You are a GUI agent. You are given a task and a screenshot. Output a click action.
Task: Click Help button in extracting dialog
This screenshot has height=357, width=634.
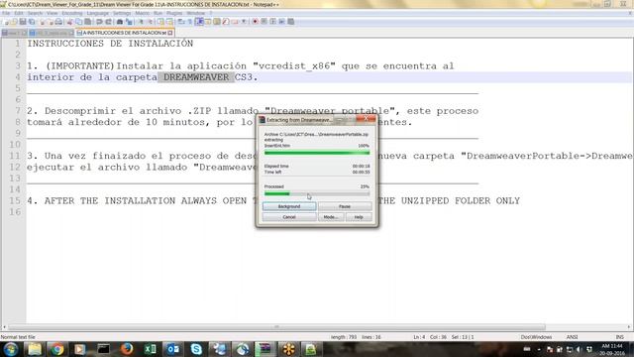coord(359,217)
